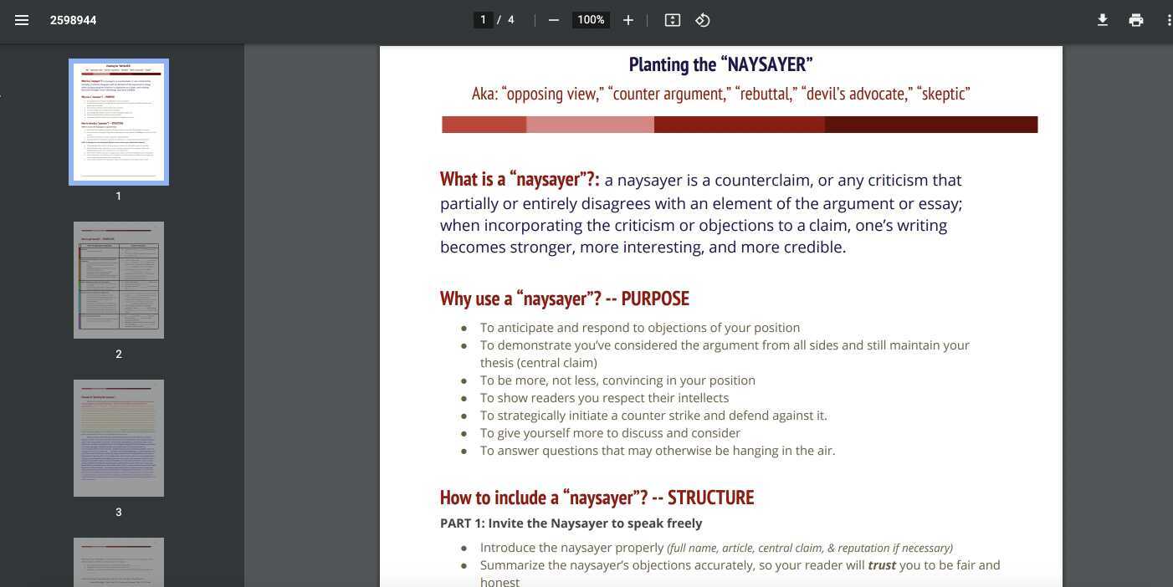View page 4 using its thumbnail
1173x587 pixels.
coord(118,562)
